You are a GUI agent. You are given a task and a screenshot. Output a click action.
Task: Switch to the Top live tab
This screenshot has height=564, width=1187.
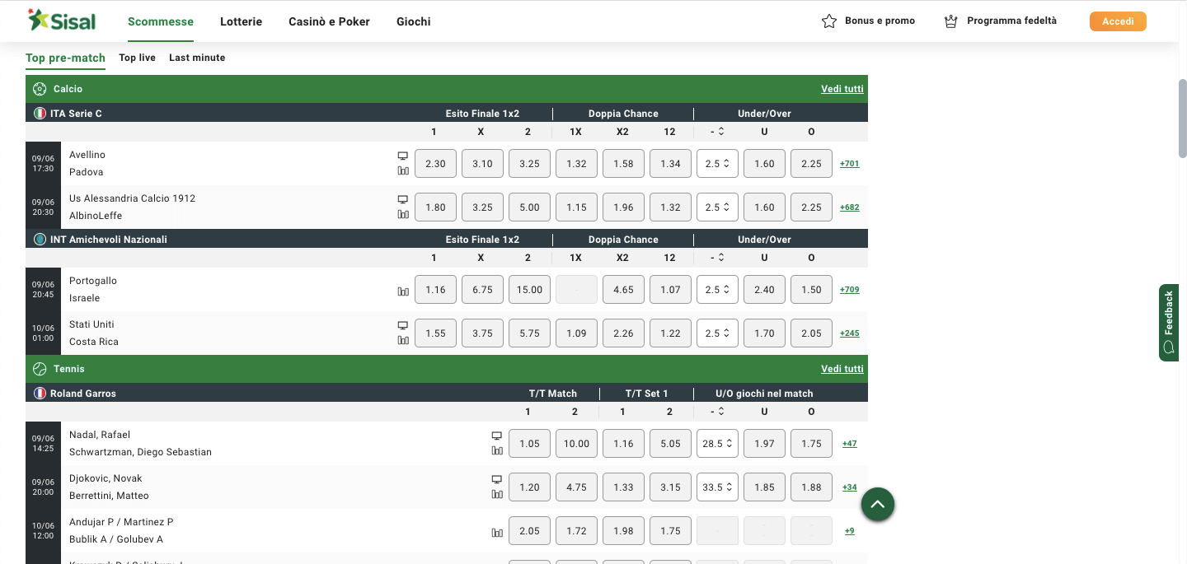tap(137, 58)
